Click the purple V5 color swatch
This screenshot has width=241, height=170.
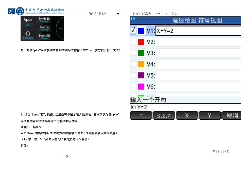point(141,75)
